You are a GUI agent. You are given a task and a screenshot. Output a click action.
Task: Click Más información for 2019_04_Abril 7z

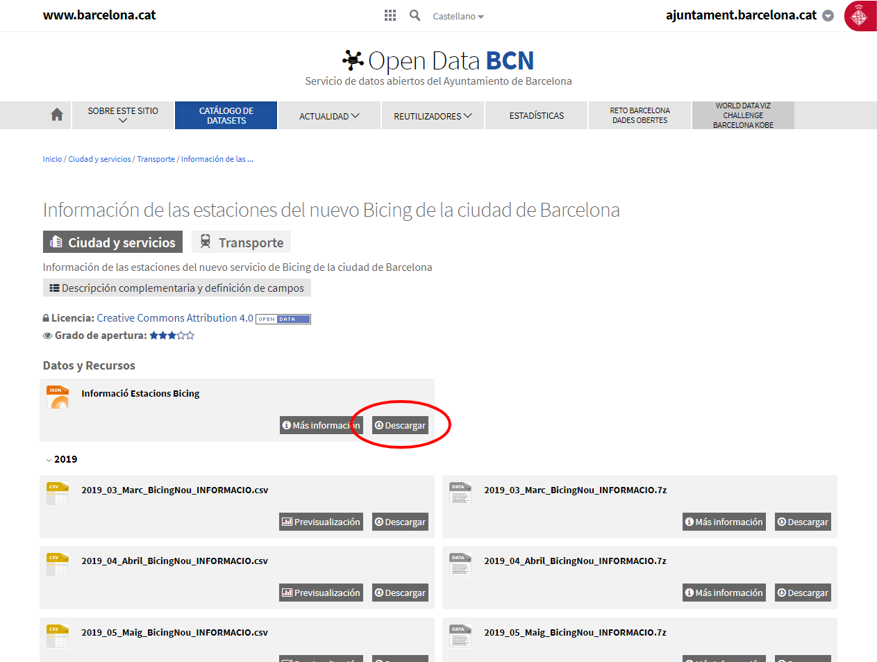[724, 593]
